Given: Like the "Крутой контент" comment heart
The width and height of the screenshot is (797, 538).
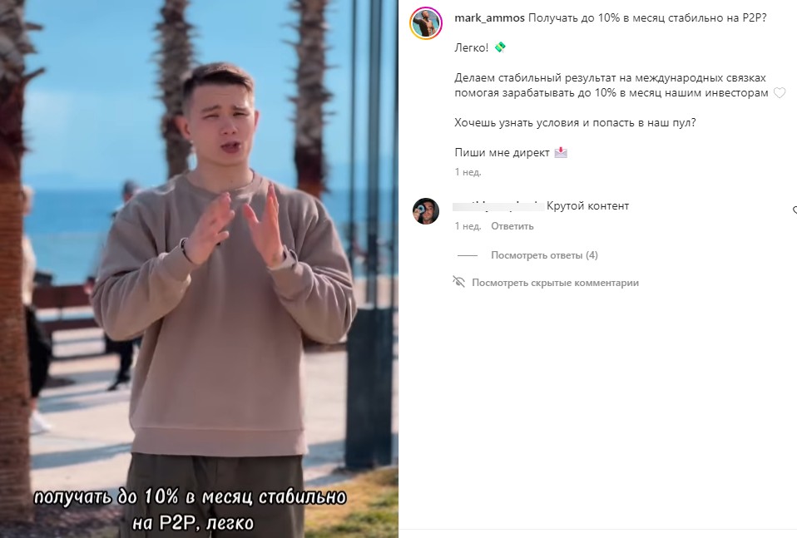Looking at the screenshot, I should point(795,210).
